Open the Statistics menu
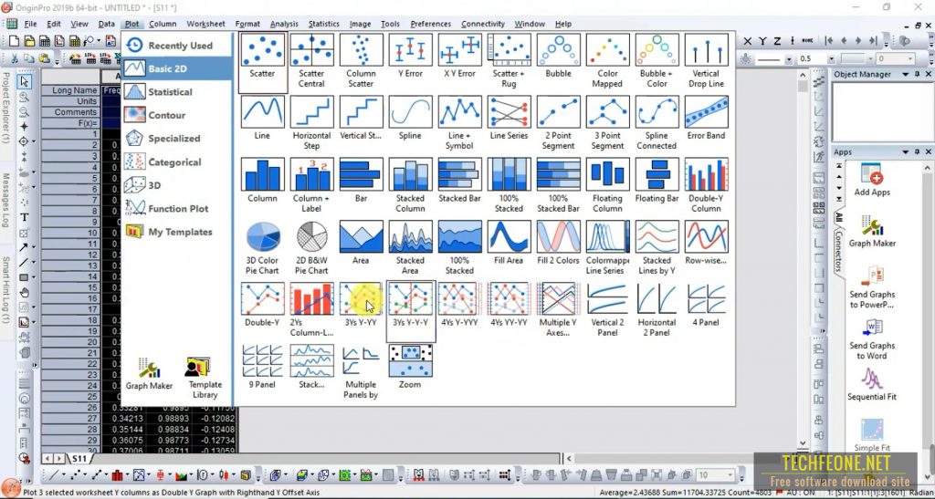The image size is (935, 499). point(324,24)
